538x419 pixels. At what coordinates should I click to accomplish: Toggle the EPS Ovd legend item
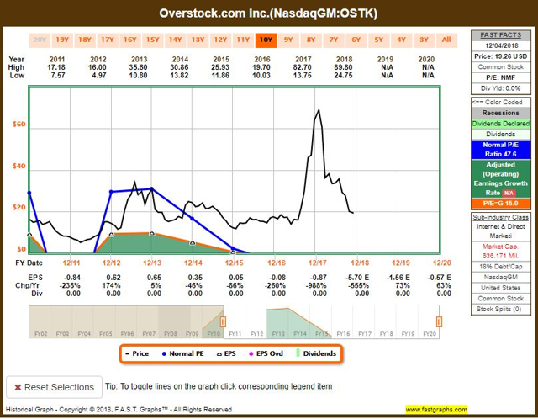pos(266,353)
